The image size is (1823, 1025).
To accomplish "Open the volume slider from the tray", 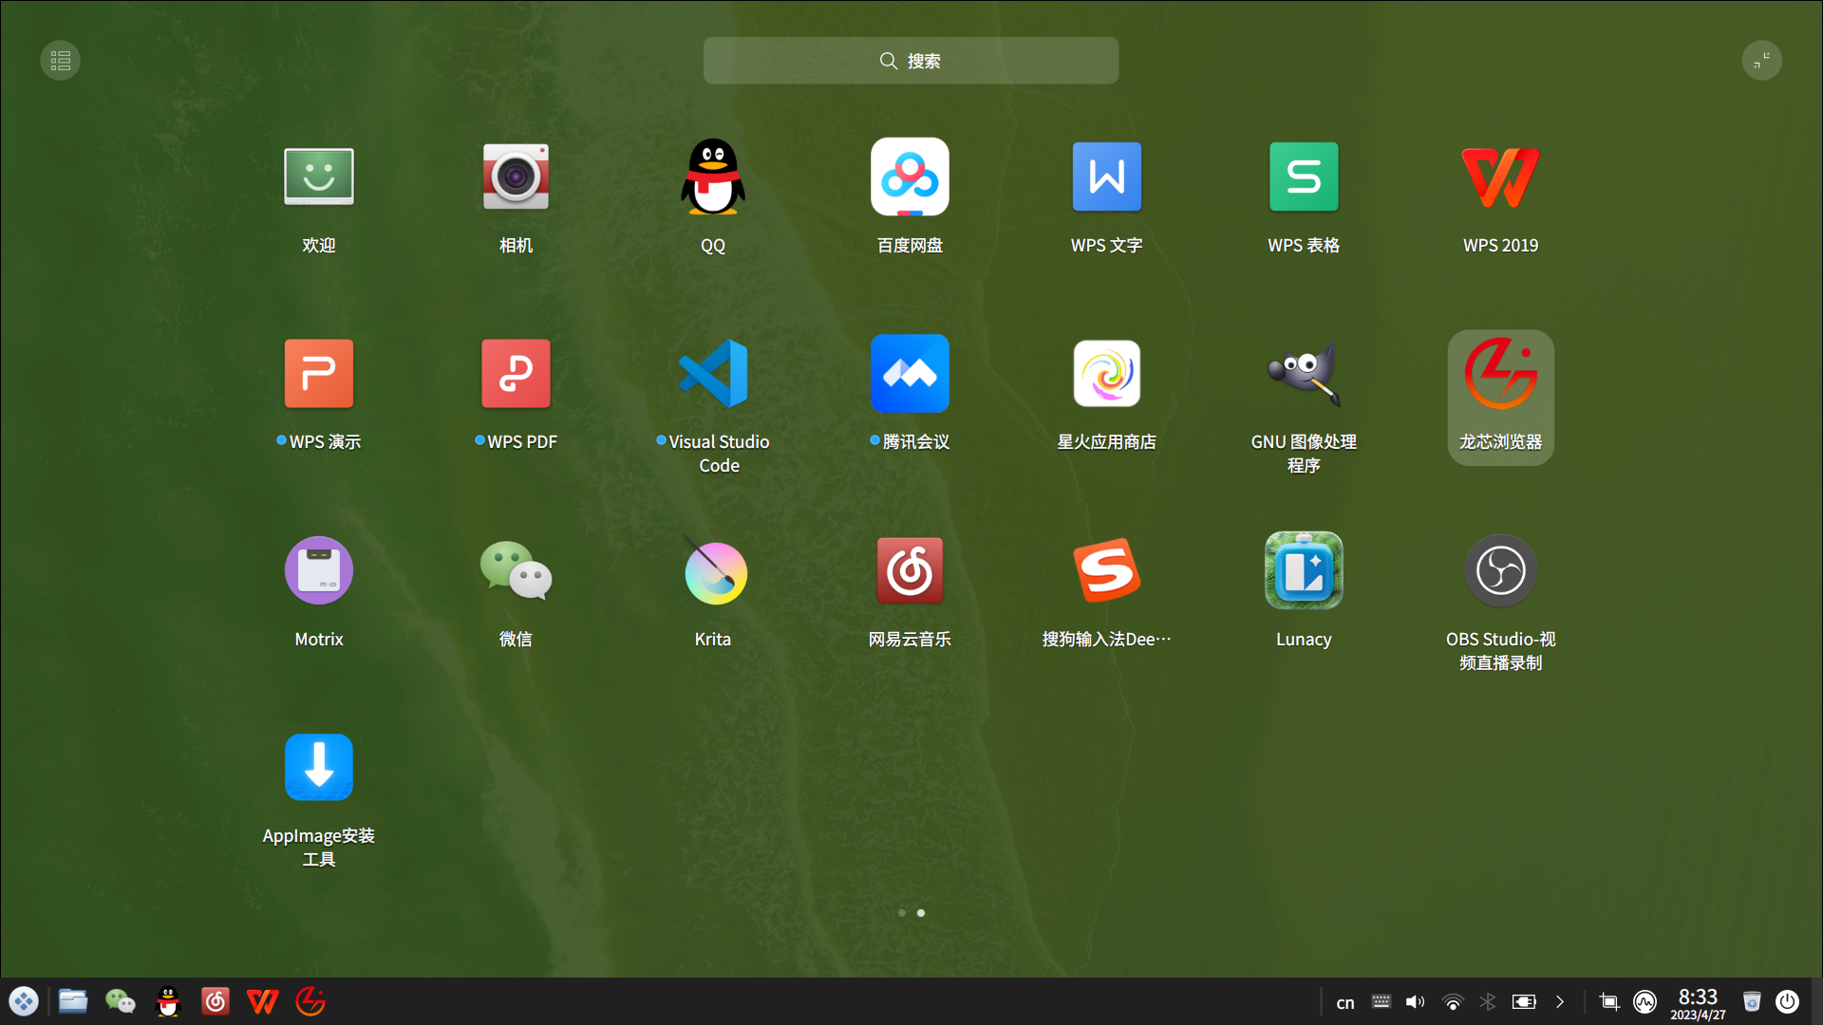I will (1415, 1001).
